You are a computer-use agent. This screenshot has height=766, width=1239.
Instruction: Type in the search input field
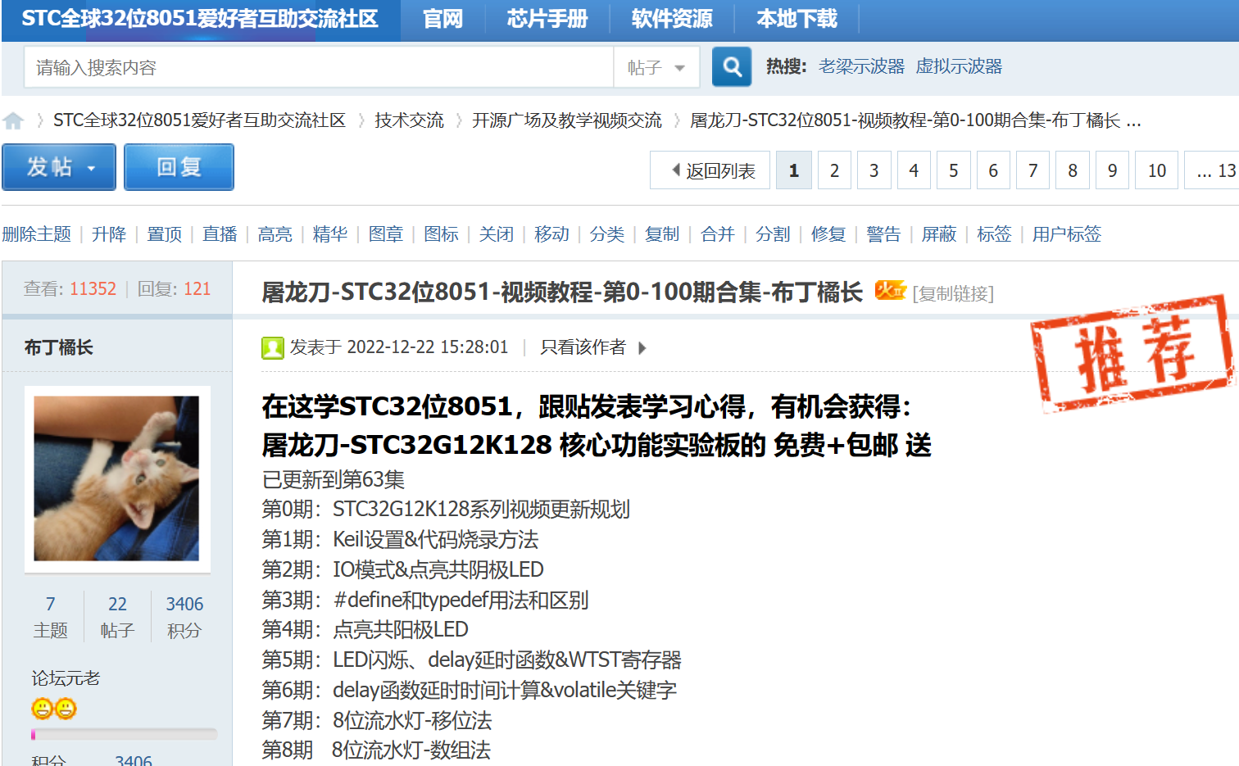pyautogui.click(x=319, y=67)
